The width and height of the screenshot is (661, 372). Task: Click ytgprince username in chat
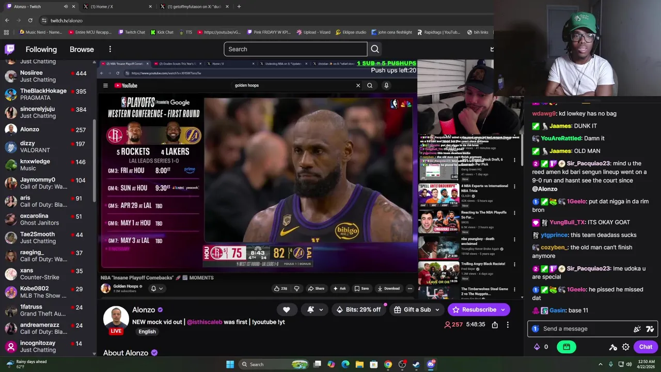(554, 235)
